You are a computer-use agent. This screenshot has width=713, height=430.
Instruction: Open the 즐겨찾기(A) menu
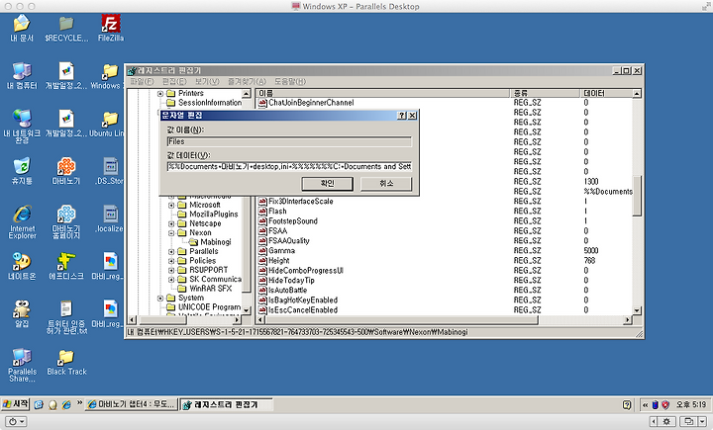tap(247, 81)
